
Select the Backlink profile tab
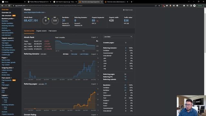click(x=29, y=31)
